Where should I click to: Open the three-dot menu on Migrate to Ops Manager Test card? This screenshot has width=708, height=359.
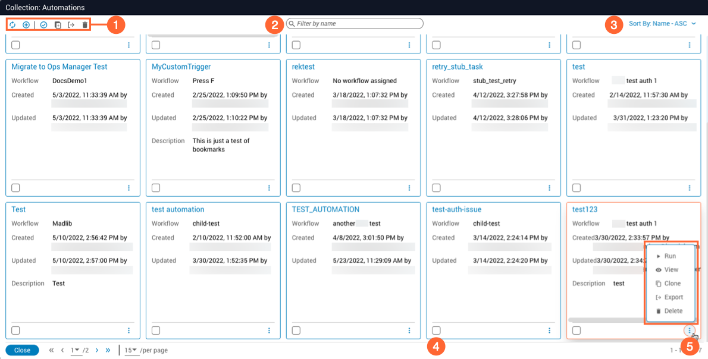129,188
